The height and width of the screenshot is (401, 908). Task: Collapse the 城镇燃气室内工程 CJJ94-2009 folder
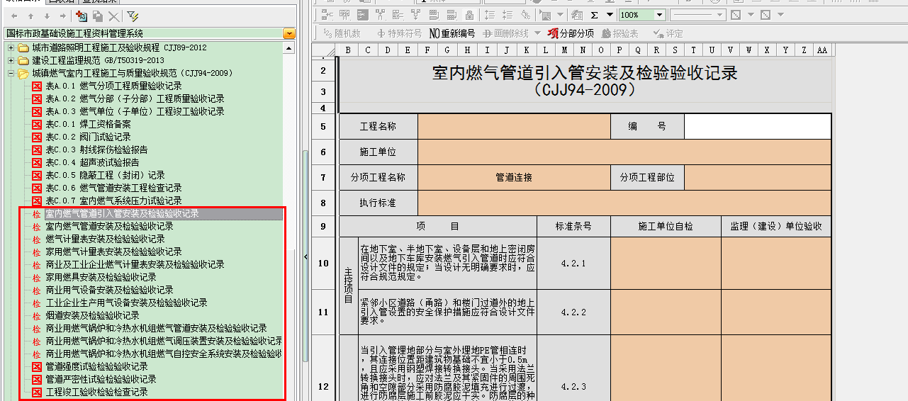pyautogui.click(x=11, y=73)
